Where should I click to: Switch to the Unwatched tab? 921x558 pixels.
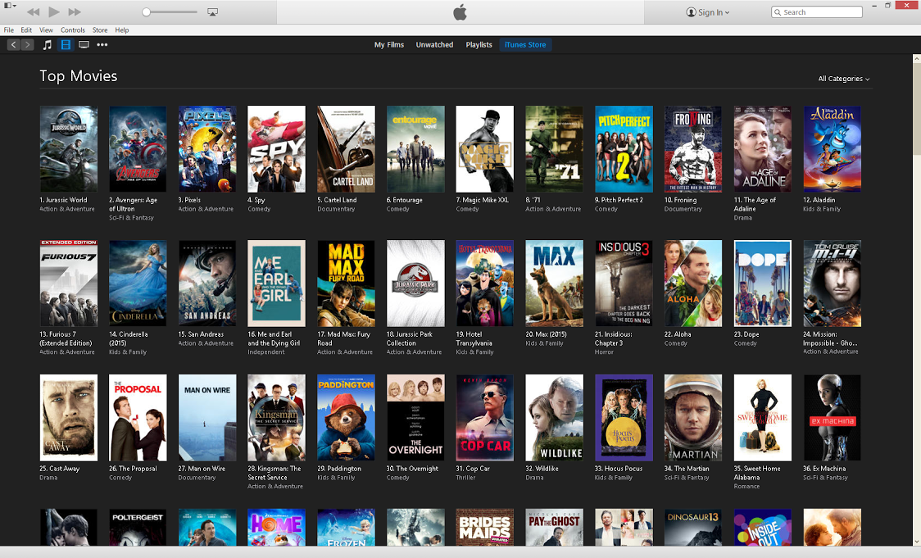click(x=434, y=44)
